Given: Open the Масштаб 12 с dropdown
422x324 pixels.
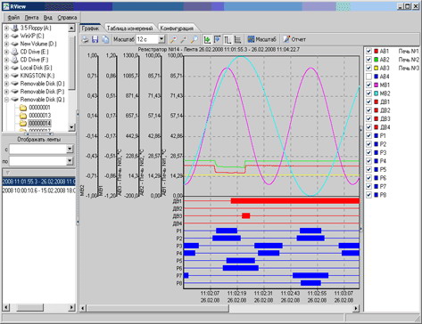Looking at the screenshot, I should pyautogui.click(x=161, y=39).
